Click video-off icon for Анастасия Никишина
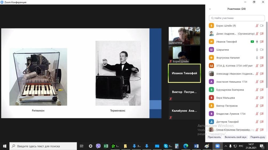Image resolution: width=268 pixels, height=150 pixels. pos(262,82)
